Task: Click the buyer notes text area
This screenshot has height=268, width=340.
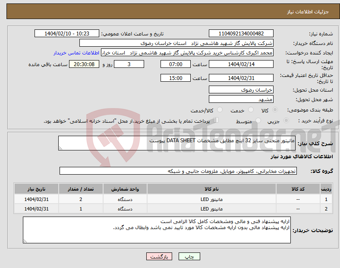Action: [x=157, y=230]
